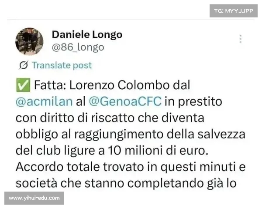Click the words Accordo totale trovato
This screenshot has width=262, height=209.
[80, 167]
